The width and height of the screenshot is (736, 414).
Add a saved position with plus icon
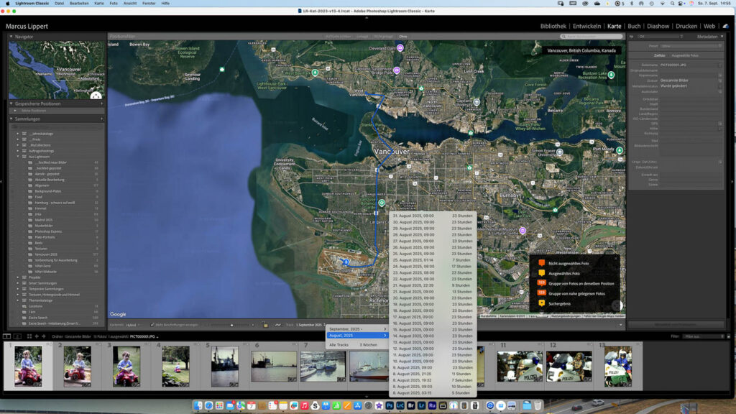pyautogui.click(x=101, y=103)
